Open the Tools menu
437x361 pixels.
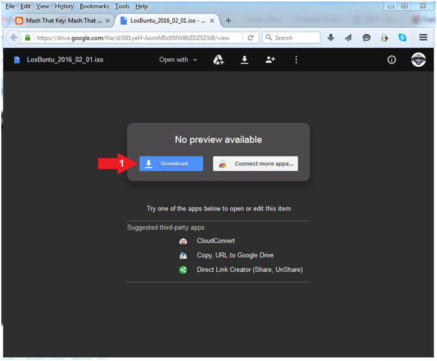[122, 6]
